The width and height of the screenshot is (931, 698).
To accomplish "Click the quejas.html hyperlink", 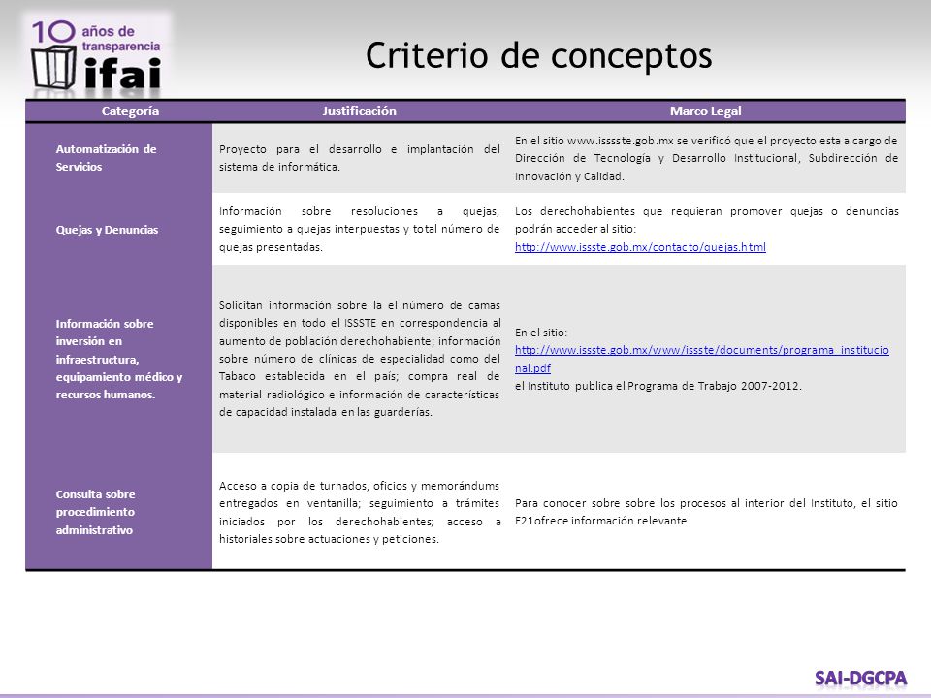I will click(640, 247).
